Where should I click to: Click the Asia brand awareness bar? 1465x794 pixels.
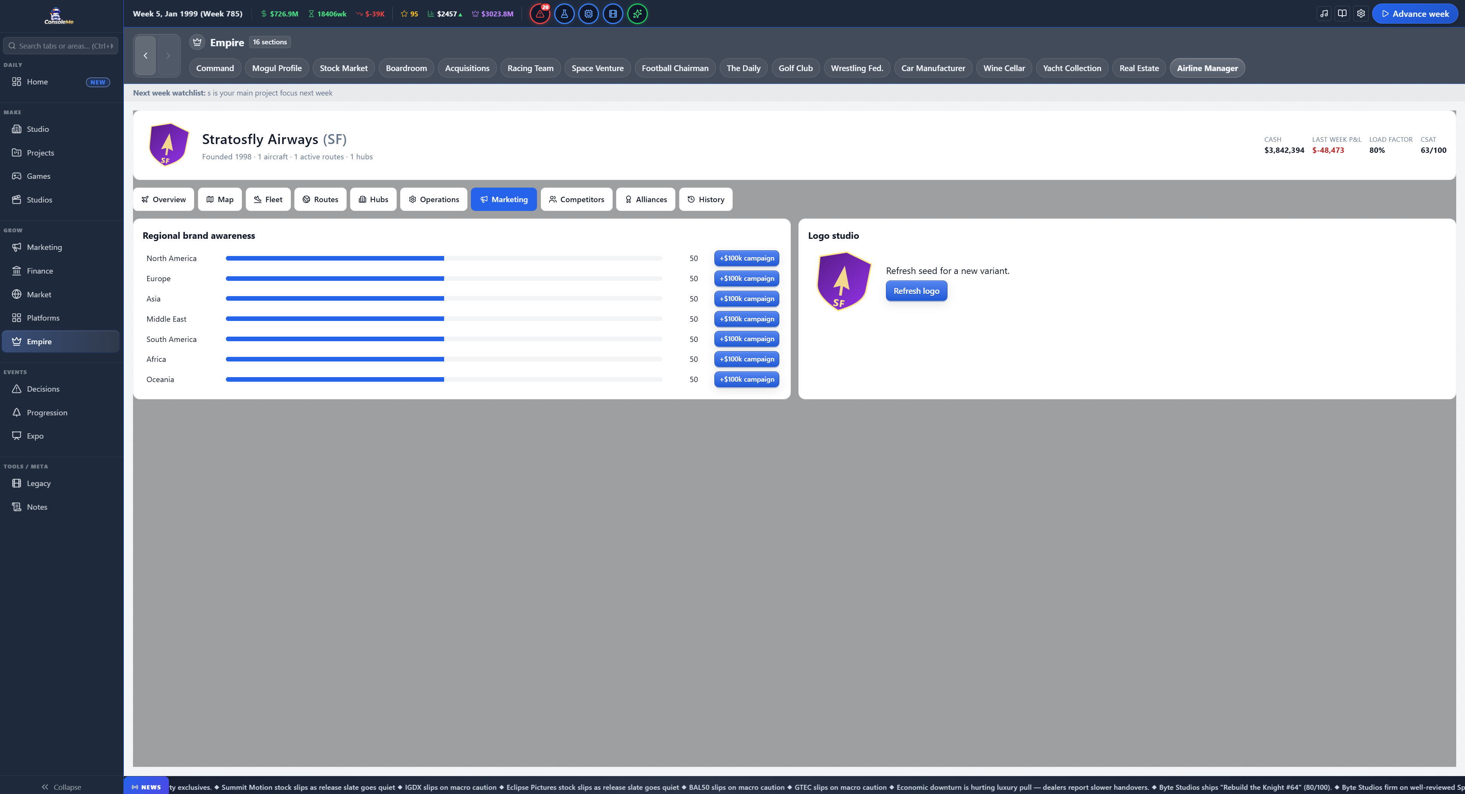[x=444, y=299]
